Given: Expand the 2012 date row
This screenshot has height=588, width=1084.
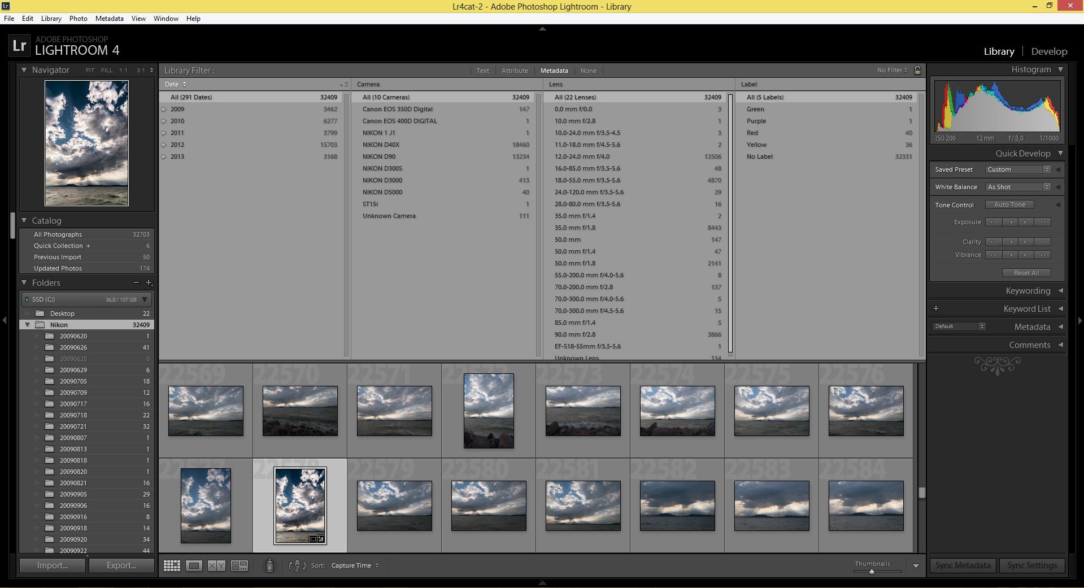Looking at the screenshot, I should (x=164, y=145).
